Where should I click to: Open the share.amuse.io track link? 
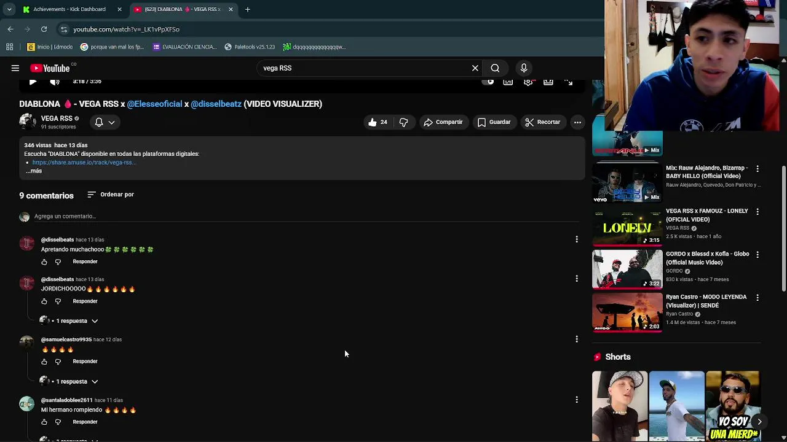tap(84, 163)
